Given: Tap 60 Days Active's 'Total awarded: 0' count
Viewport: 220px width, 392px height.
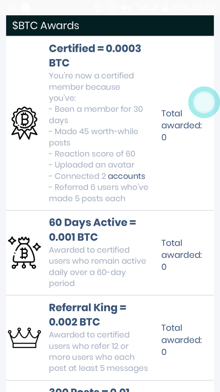Looking at the screenshot, I should (x=182, y=255).
